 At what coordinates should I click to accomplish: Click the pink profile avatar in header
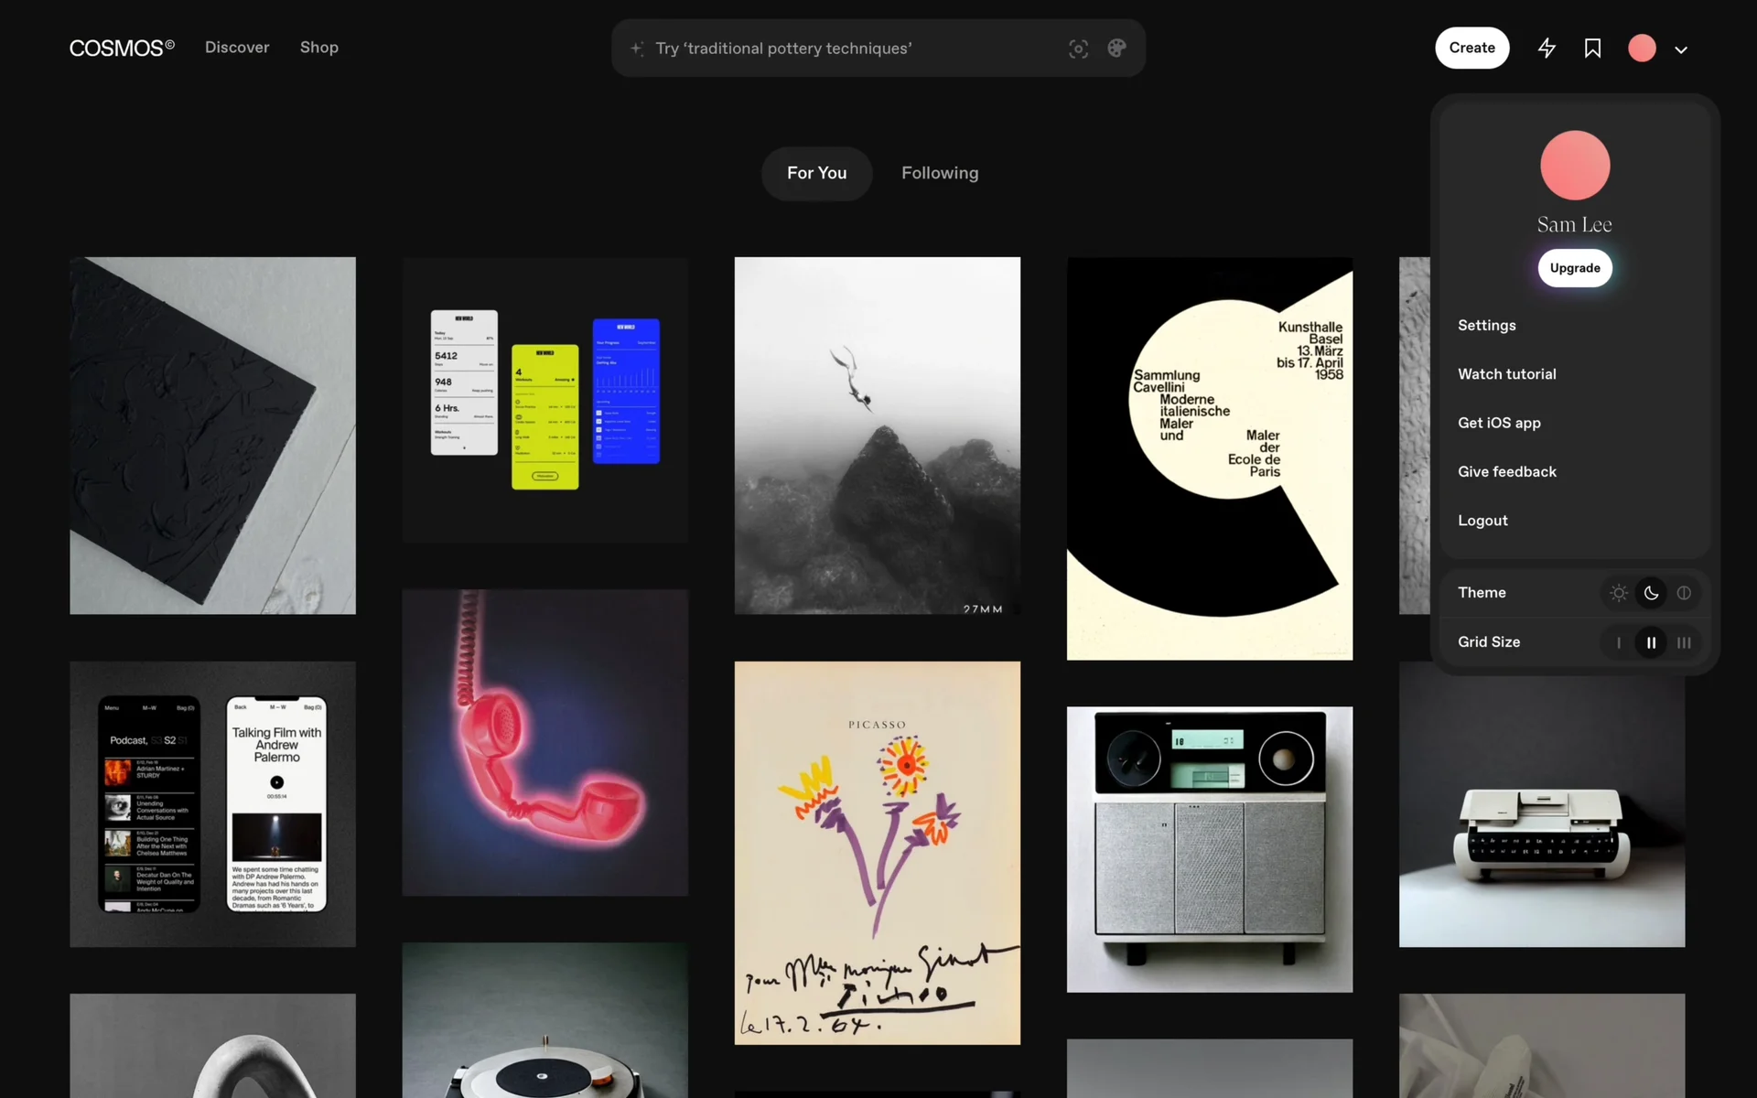click(1642, 48)
